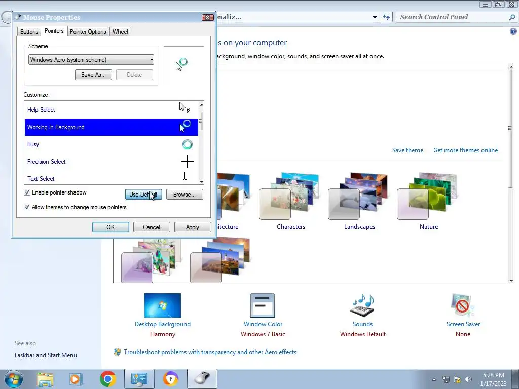Open Get more themes online link
The height and width of the screenshot is (389, 519).
coord(465,150)
